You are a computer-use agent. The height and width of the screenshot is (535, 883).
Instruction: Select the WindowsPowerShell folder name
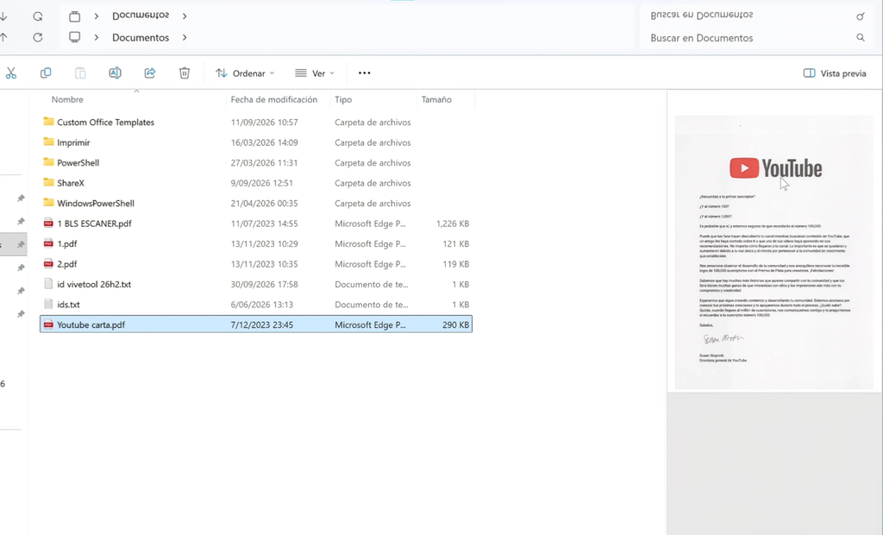95,203
